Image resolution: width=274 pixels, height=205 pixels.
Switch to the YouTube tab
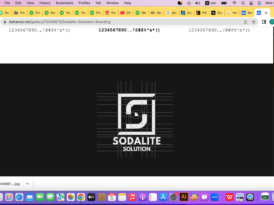126,13
